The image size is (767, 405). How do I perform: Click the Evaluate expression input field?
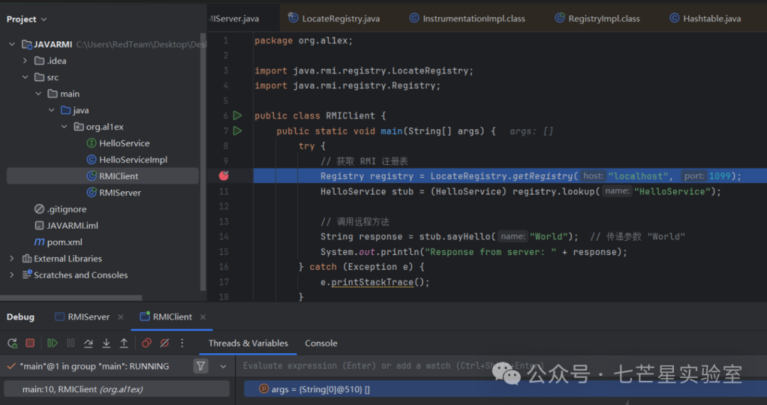coord(502,366)
